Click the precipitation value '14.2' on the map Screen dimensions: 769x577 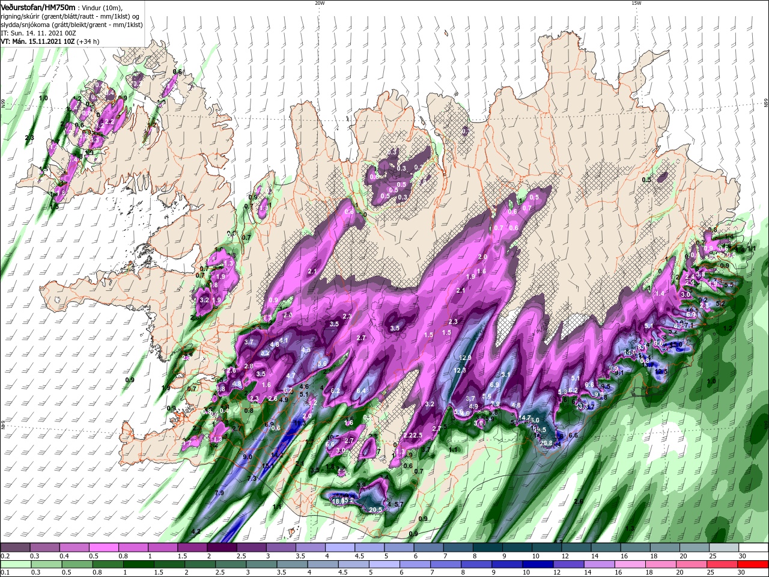tap(277, 455)
